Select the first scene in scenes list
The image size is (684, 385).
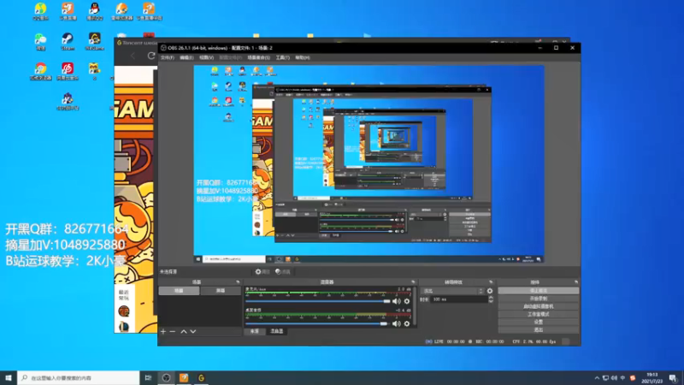point(179,291)
